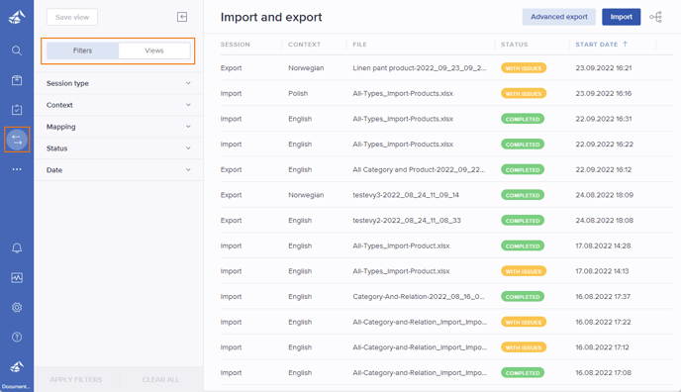The width and height of the screenshot is (681, 392).
Task: Click COMPLETED badge dated 22.09.2022 16:22
Action: point(523,145)
